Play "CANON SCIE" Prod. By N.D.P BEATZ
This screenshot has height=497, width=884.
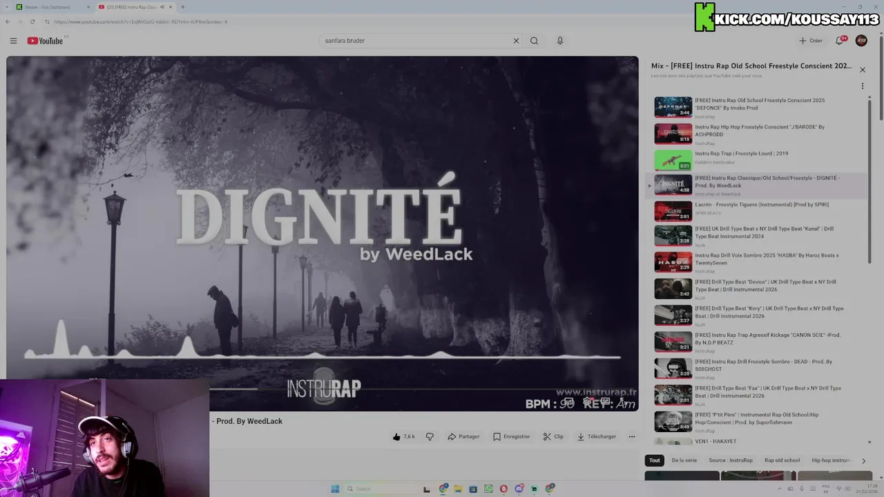tap(756, 342)
